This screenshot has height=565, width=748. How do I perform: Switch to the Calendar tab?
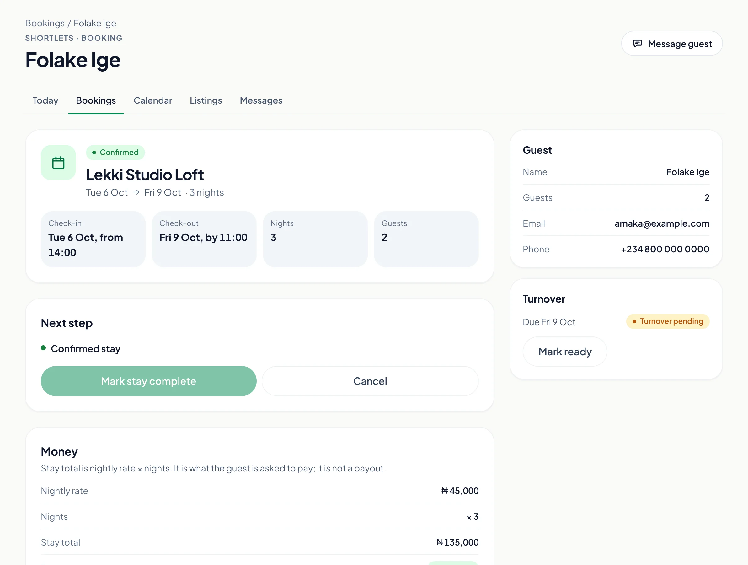point(153,100)
